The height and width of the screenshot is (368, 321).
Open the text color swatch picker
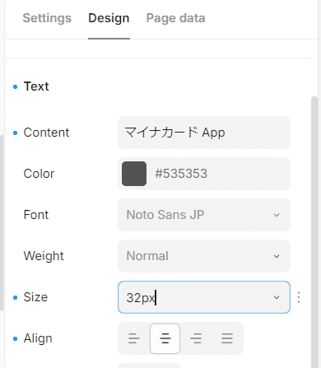pos(134,174)
